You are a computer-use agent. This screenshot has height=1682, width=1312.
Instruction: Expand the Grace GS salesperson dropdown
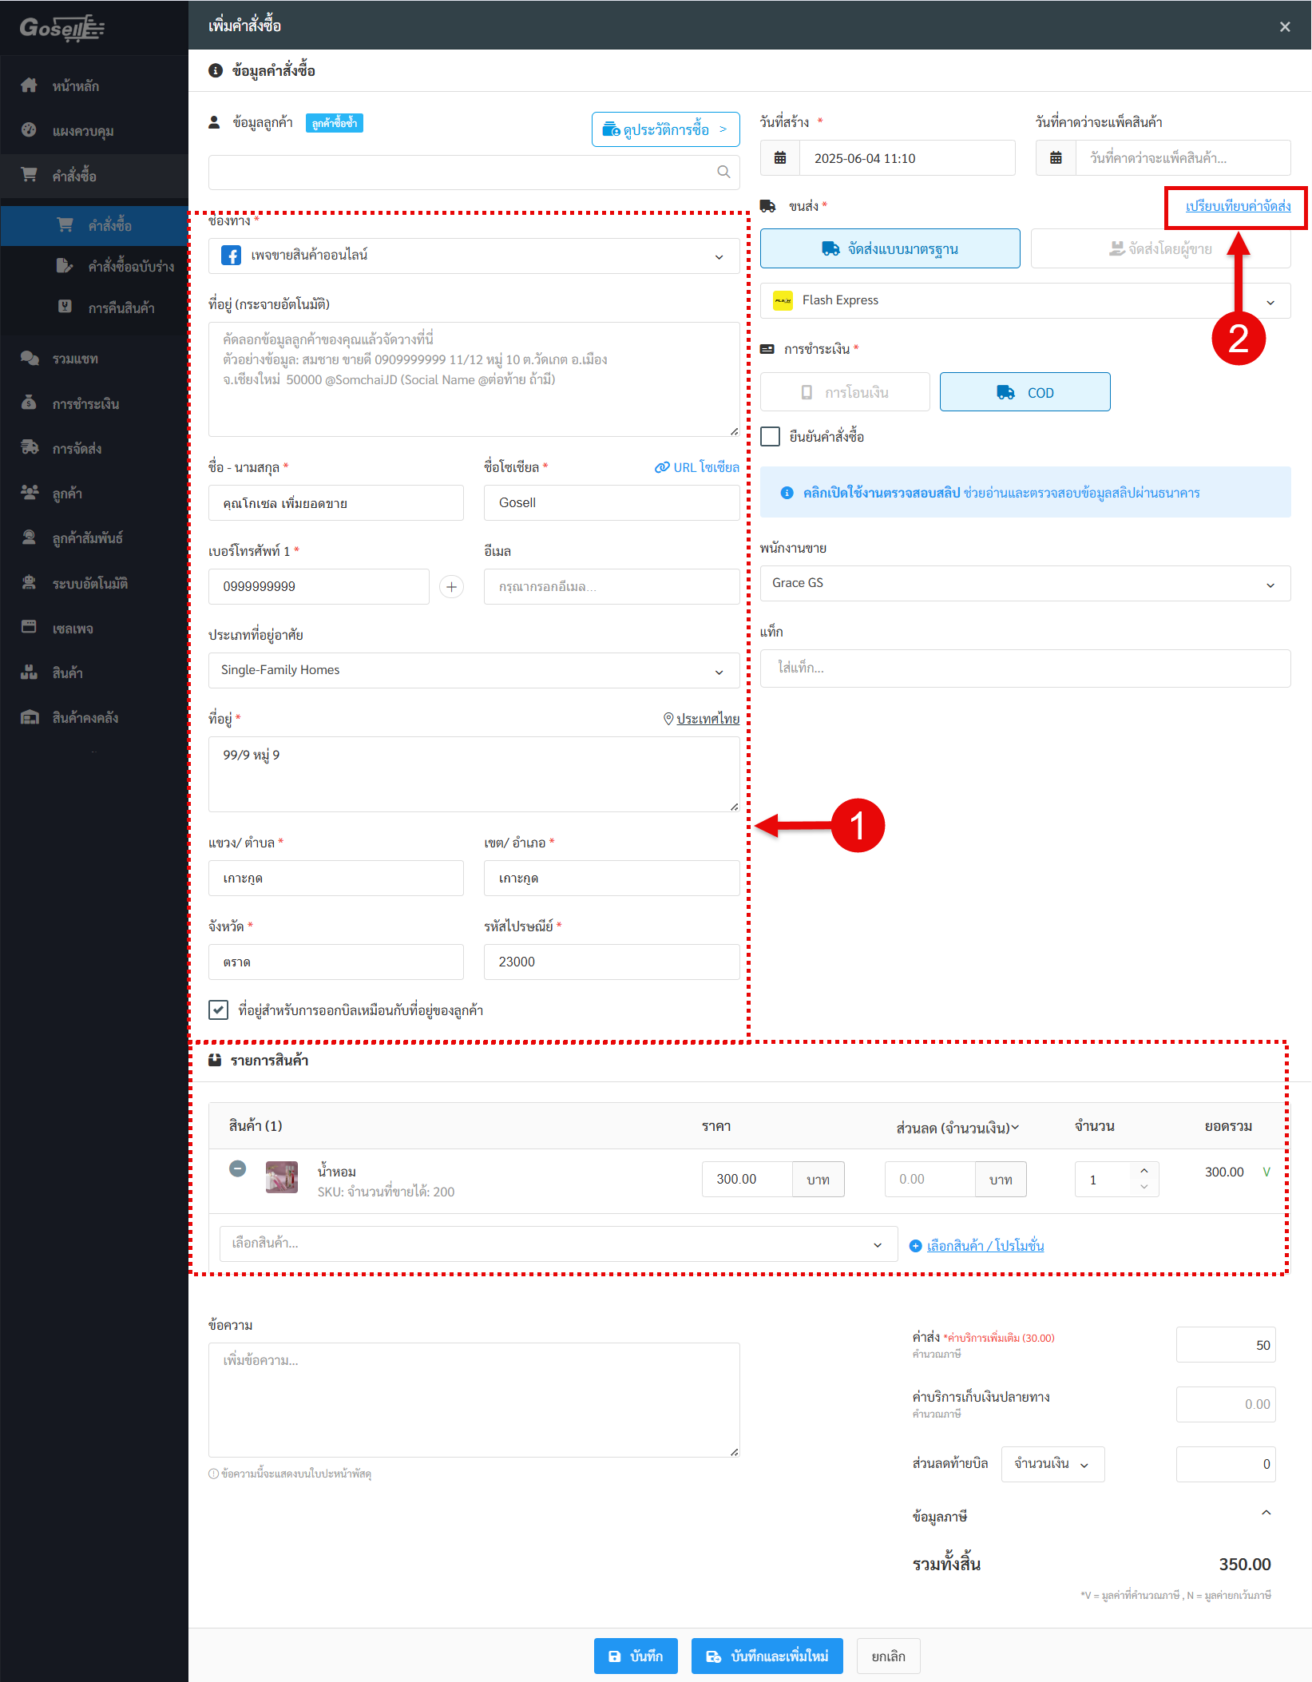pos(1270,584)
